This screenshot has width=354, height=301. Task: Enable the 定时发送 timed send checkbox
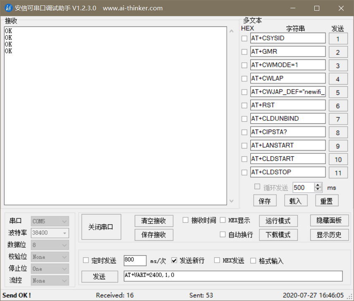tap(86, 261)
